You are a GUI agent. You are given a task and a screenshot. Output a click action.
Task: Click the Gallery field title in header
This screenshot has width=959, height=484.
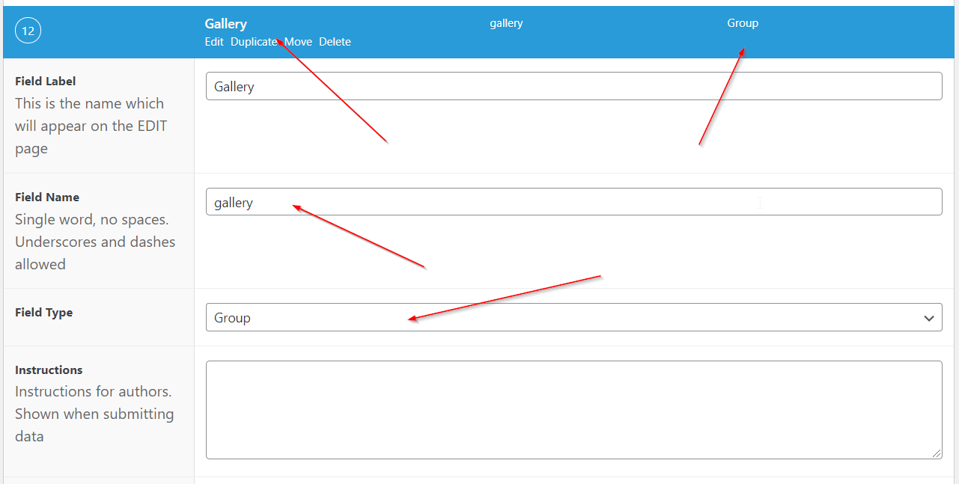point(225,24)
